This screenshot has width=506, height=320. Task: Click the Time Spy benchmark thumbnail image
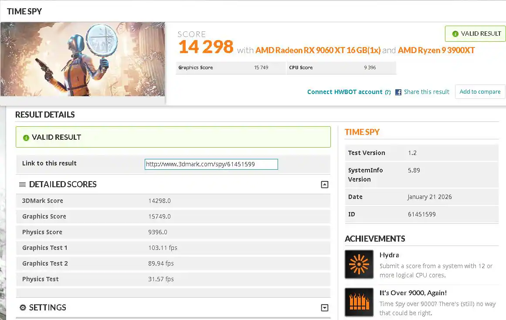click(83, 59)
